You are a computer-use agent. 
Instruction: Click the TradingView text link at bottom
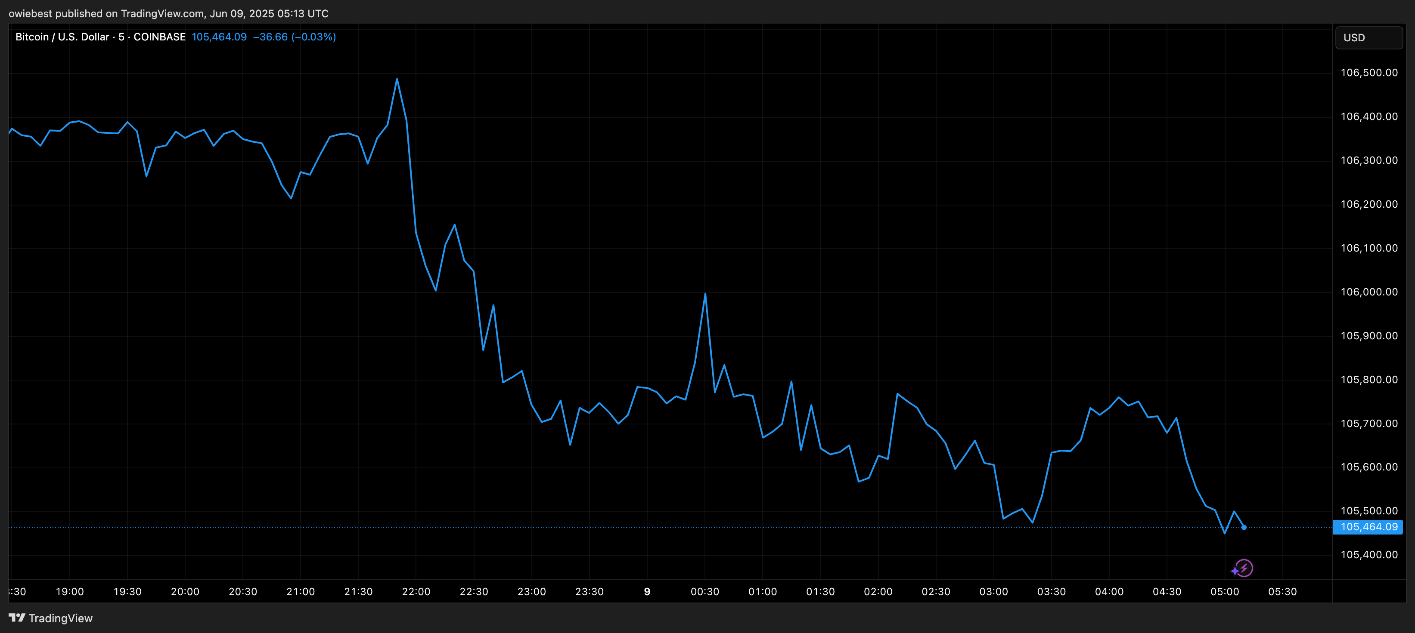coord(60,618)
